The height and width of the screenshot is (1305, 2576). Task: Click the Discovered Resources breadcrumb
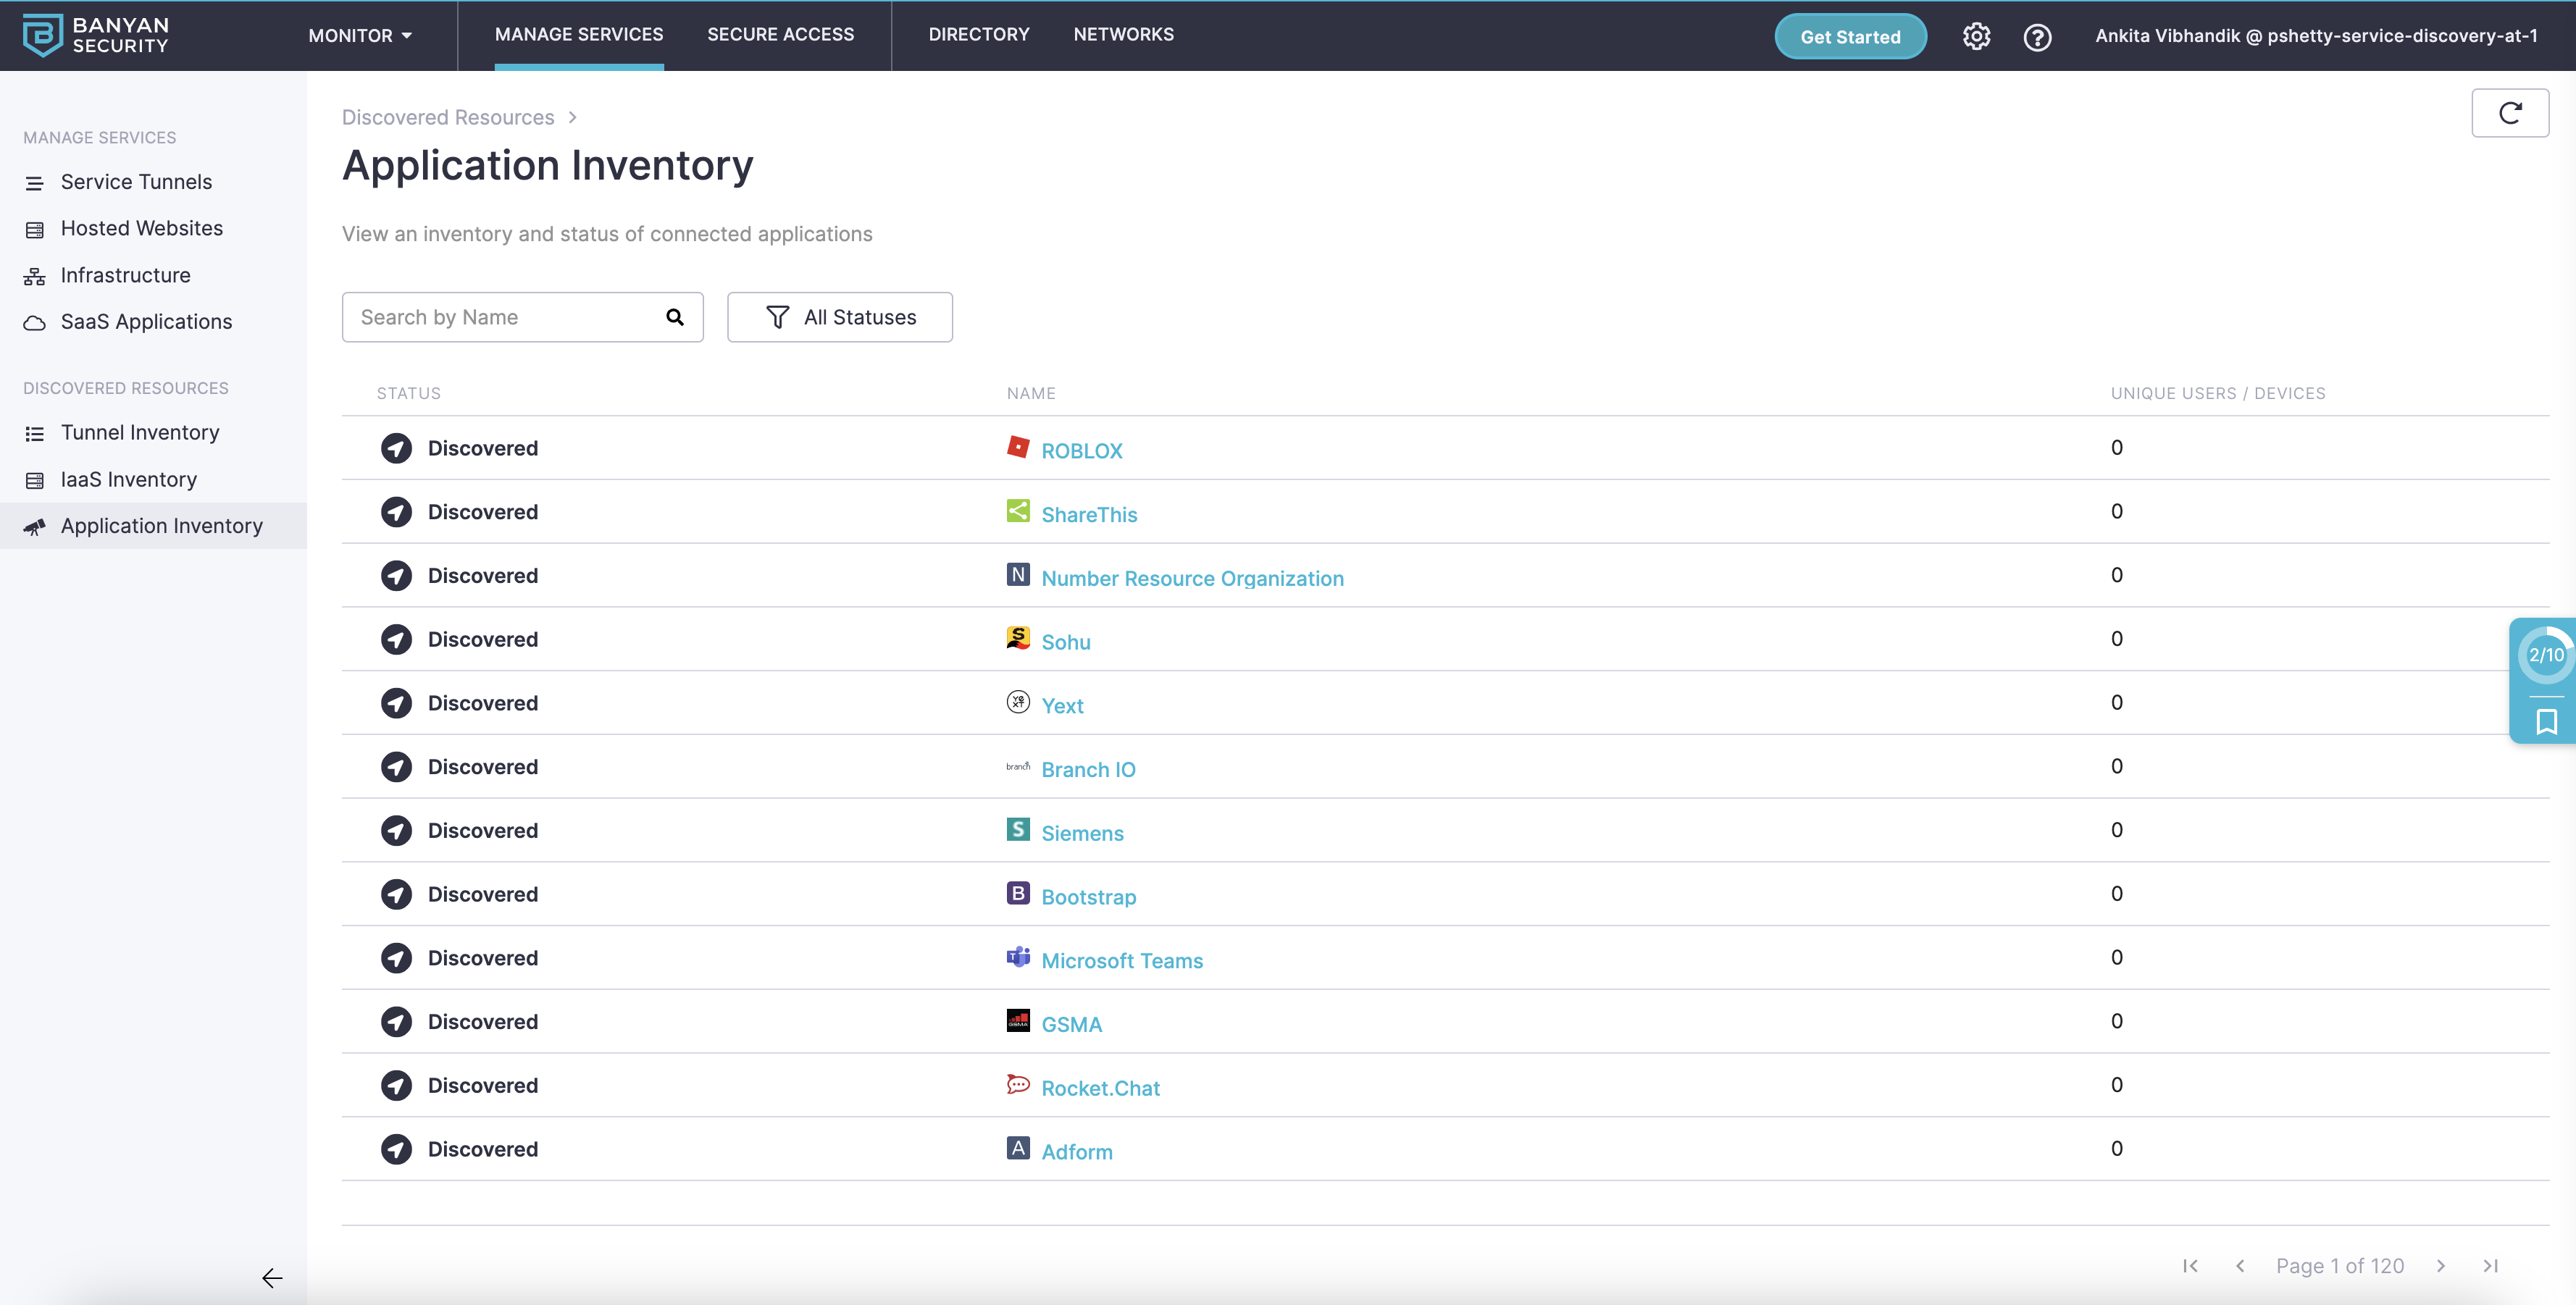point(448,117)
